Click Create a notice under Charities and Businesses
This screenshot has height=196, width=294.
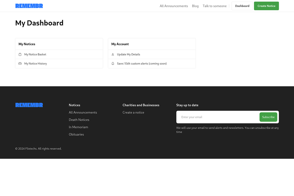click(x=133, y=112)
